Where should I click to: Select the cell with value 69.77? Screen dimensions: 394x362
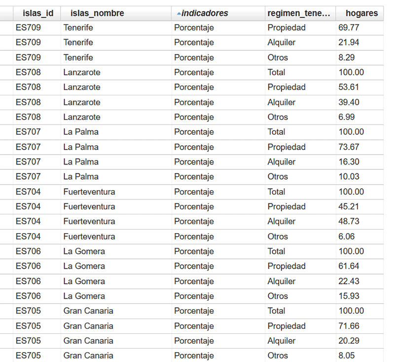[349, 28]
